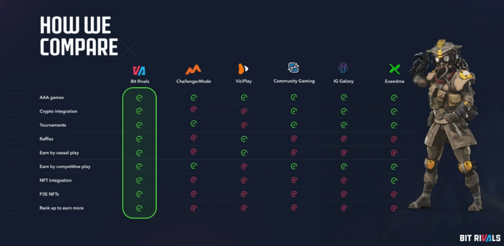Click ViciPlay Earn by casual play check
This screenshot has width=504, height=246.
pyautogui.click(x=244, y=153)
